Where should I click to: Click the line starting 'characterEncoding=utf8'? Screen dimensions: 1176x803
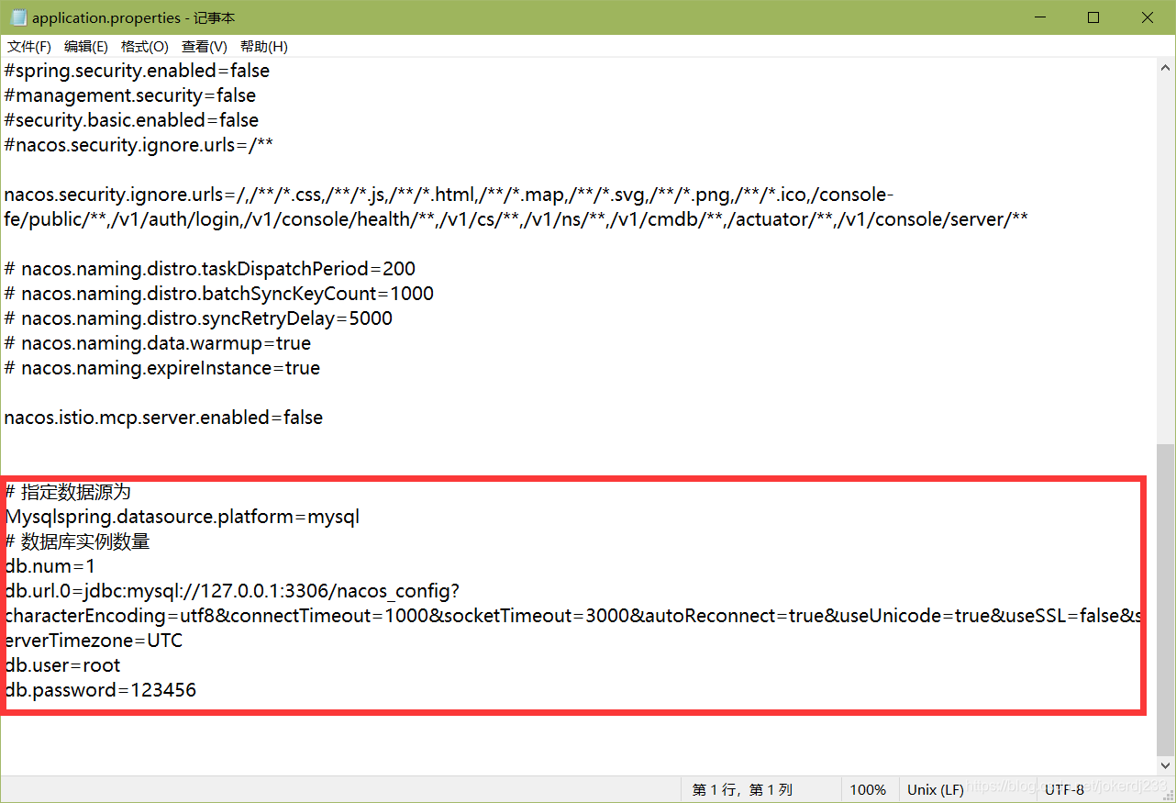click(x=573, y=616)
